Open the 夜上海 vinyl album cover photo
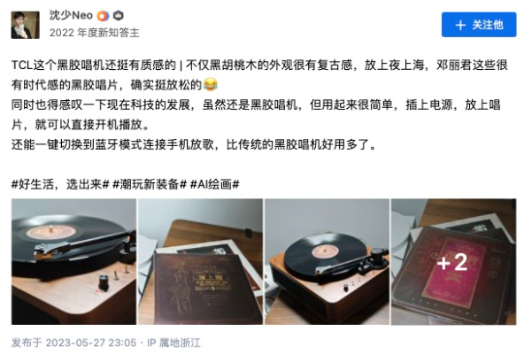This screenshot has height=355, width=532. click(x=201, y=262)
